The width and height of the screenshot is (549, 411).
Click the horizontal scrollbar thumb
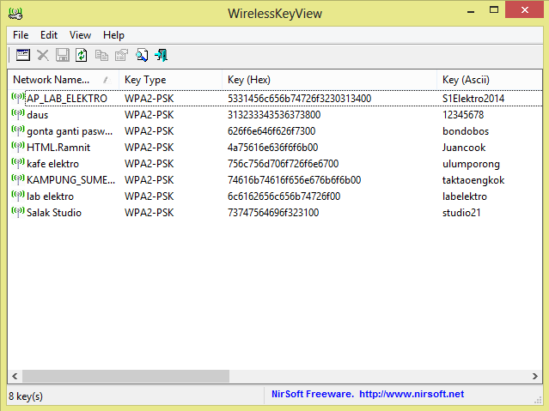(125, 377)
